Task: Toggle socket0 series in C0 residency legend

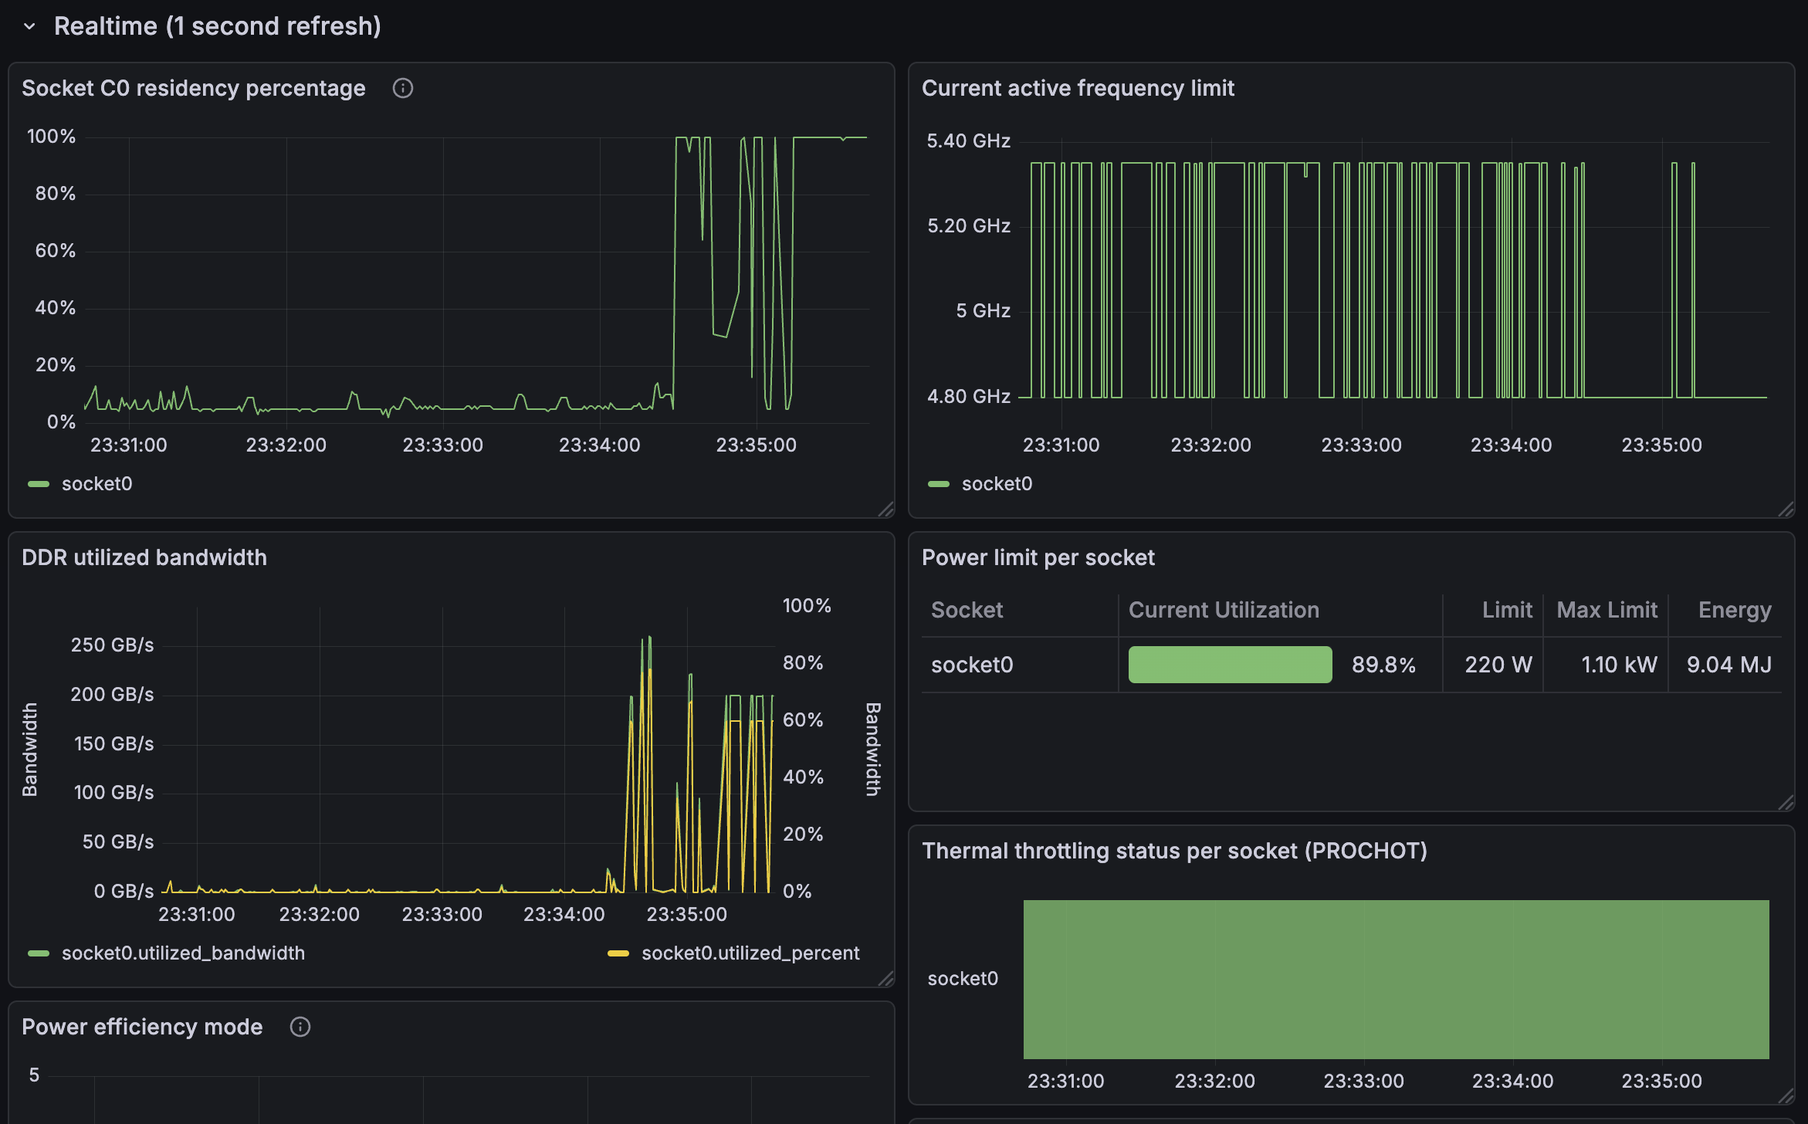Action: click(96, 484)
